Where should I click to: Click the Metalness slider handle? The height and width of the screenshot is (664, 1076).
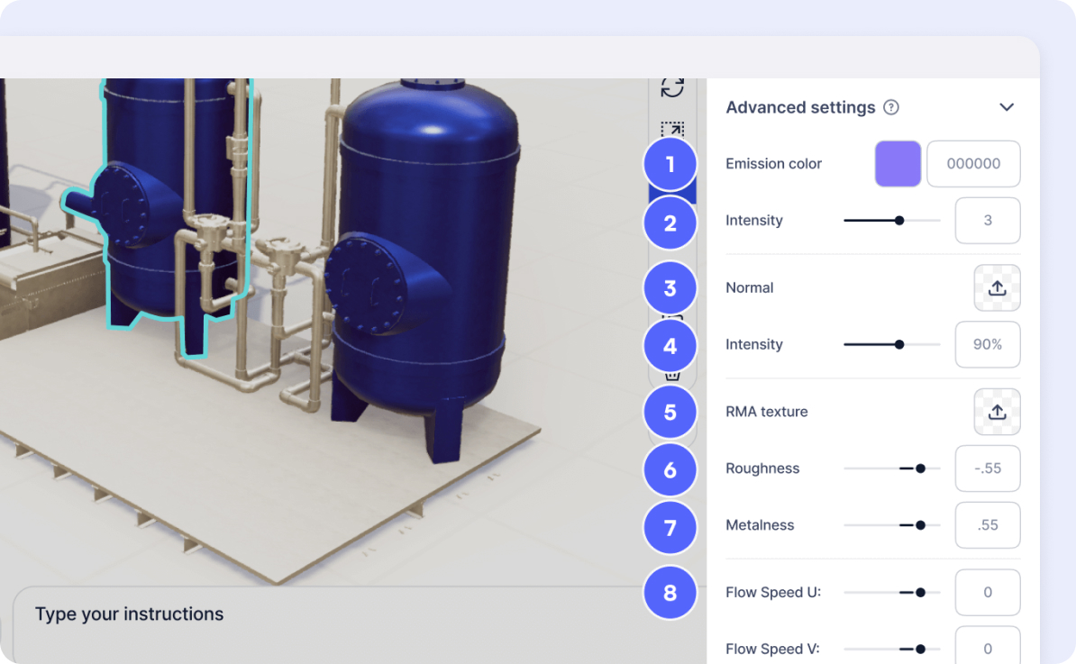(x=920, y=525)
